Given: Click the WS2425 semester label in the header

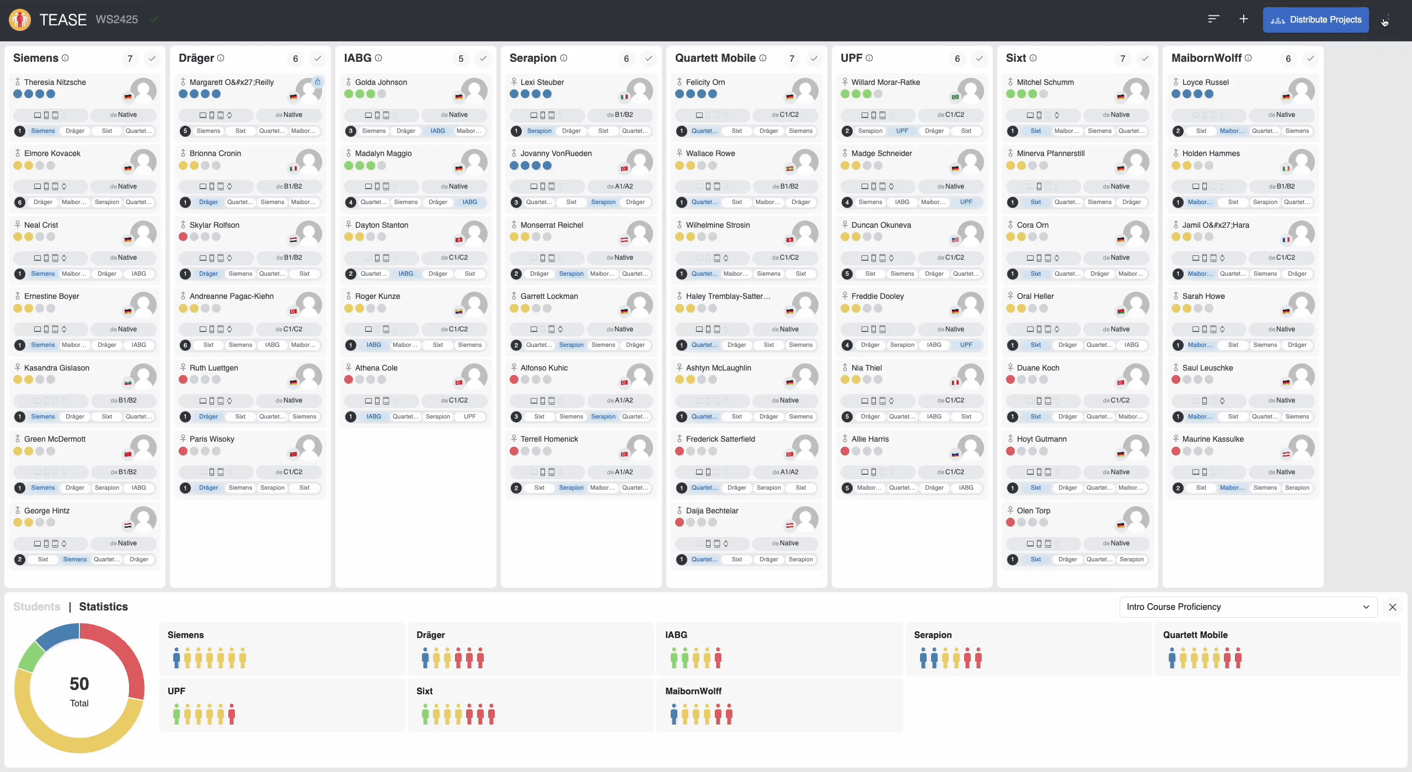Looking at the screenshot, I should click(x=117, y=20).
